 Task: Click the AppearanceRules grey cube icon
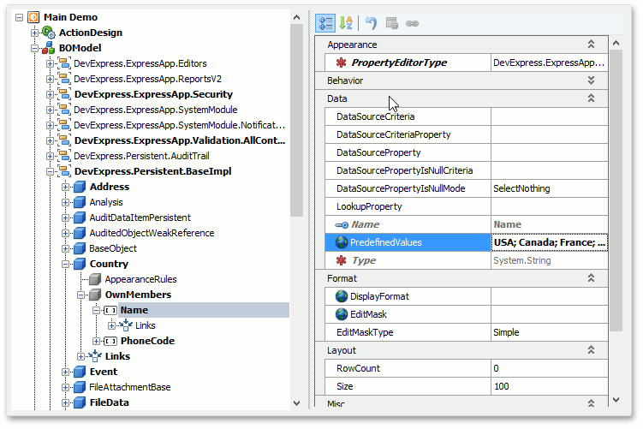click(x=95, y=280)
